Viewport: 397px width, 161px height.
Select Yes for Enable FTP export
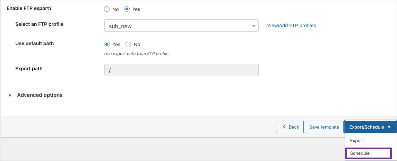point(127,9)
